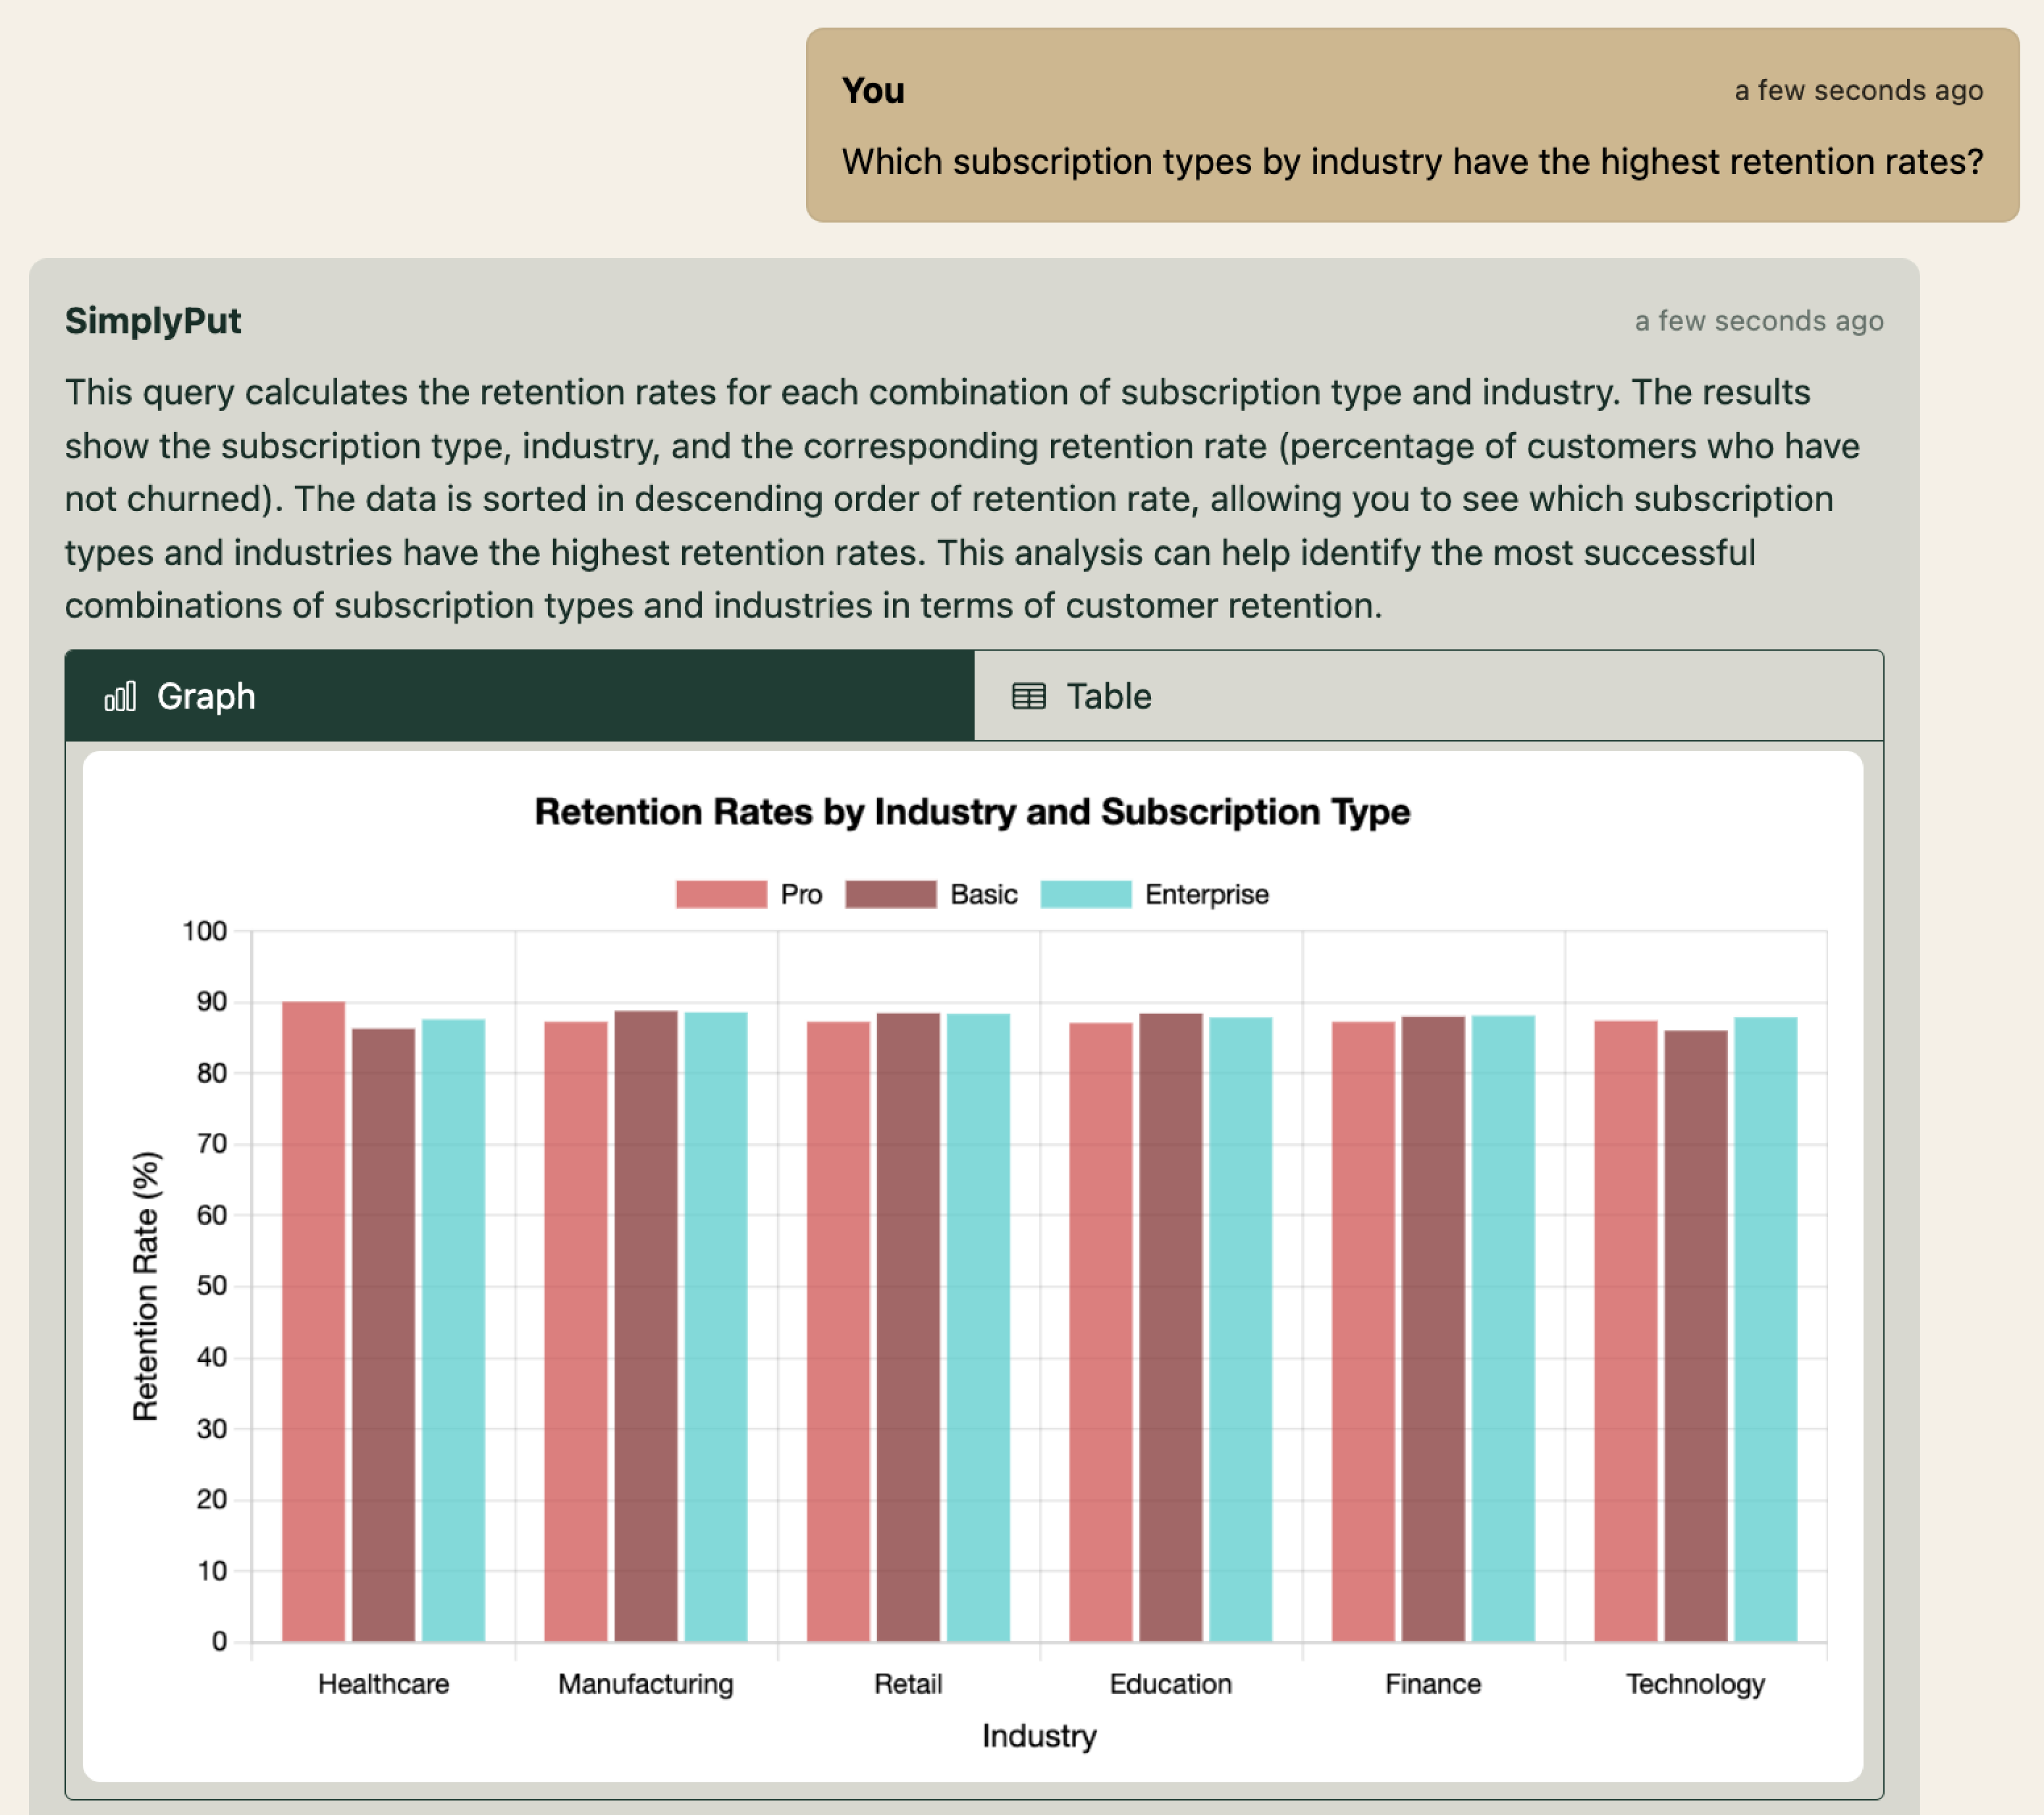Screen dimensions: 2044x1815
Task: Click the Manufacturing Enterprise bar
Action: point(716,1327)
